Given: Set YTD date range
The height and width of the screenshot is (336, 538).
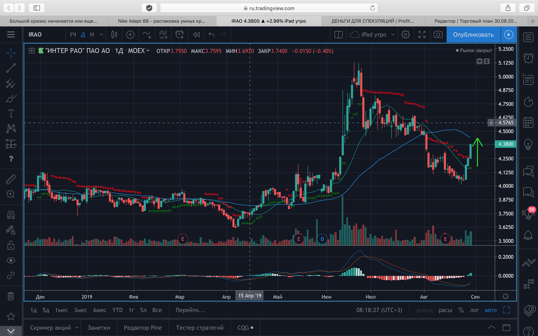Looking at the screenshot, I should click(117, 310).
